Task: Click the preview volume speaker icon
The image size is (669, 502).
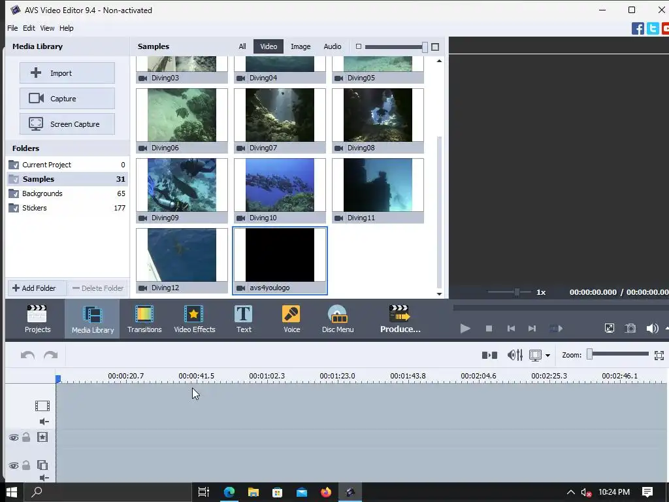Action: coord(652,328)
